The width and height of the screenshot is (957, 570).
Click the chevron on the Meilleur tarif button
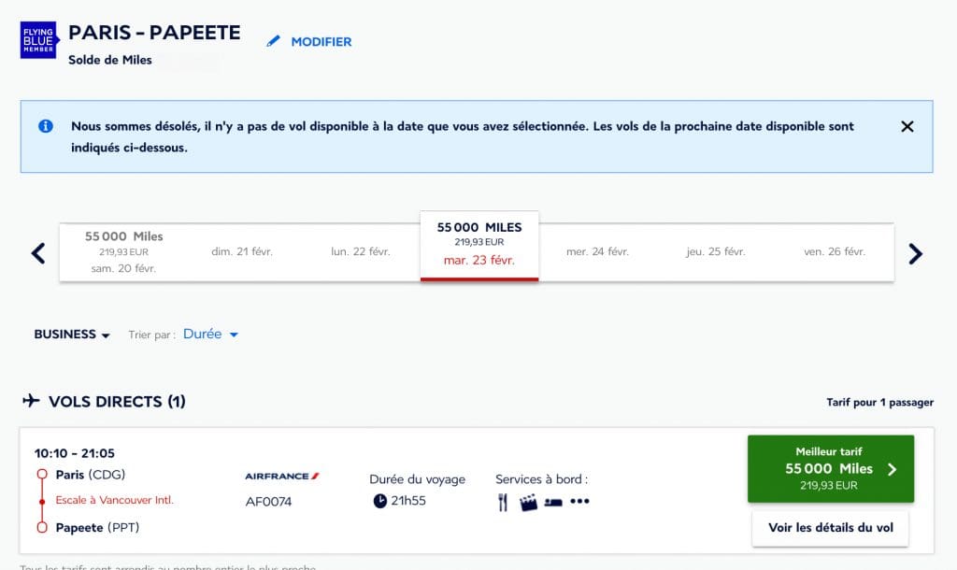pyautogui.click(x=893, y=469)
